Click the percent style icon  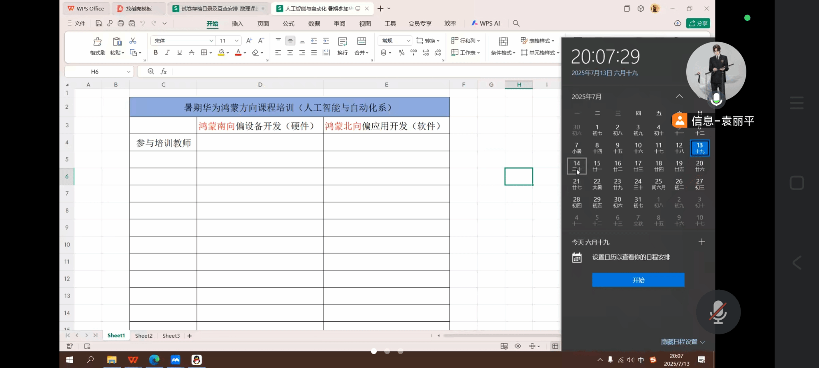point(402,52)
